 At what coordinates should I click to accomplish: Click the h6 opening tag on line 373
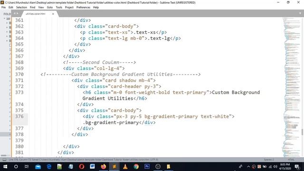click(x=147, y=92)
